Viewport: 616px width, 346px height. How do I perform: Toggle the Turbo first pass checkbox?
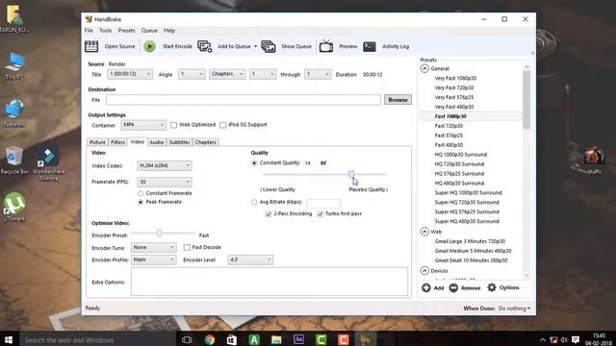pyautogui.click(x=321, y=213)
